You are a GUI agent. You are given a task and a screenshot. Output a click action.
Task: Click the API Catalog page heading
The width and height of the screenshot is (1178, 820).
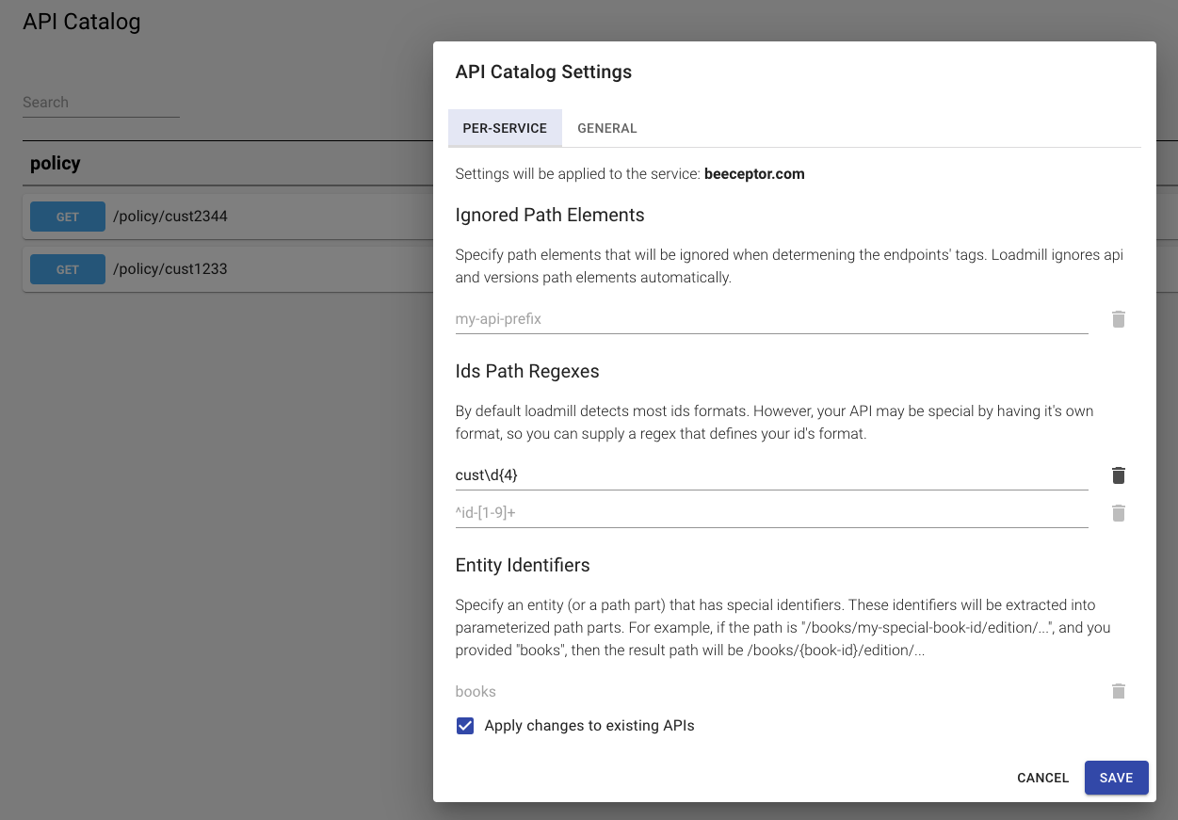click(x=82, y=22)
